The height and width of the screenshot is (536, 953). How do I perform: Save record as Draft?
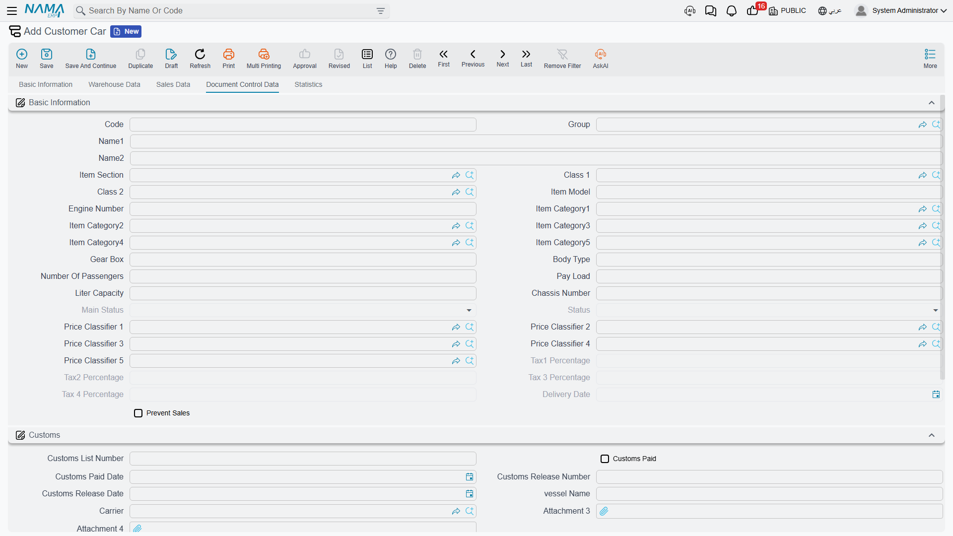click(171, 59)
